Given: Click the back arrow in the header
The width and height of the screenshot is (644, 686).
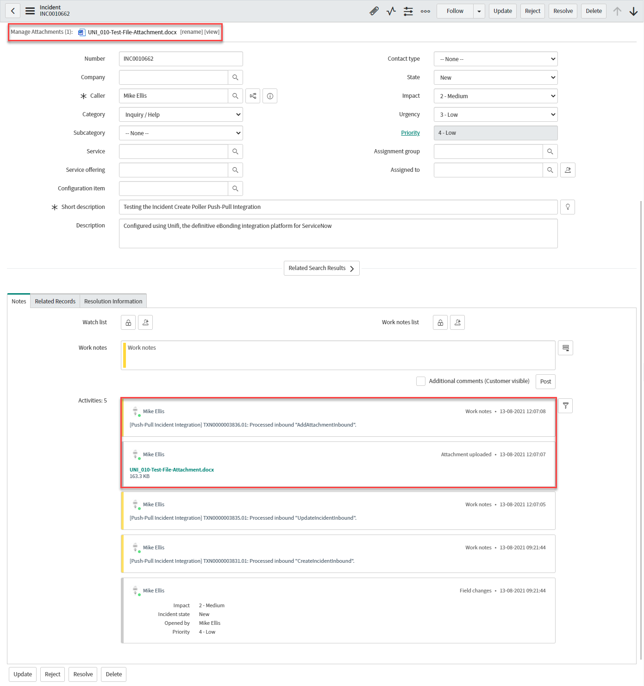Looking at the screenshot, I should 13,11.
